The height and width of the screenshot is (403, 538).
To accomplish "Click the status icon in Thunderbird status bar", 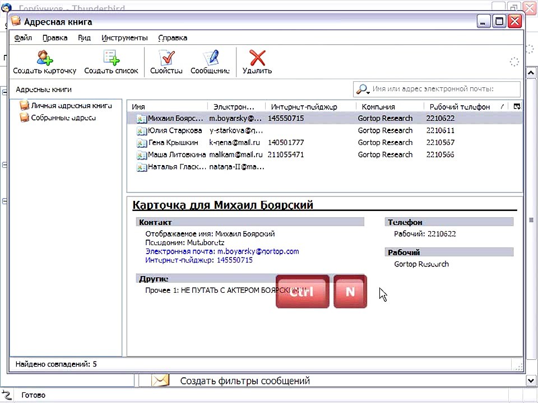I will click(x=7, y=395).
